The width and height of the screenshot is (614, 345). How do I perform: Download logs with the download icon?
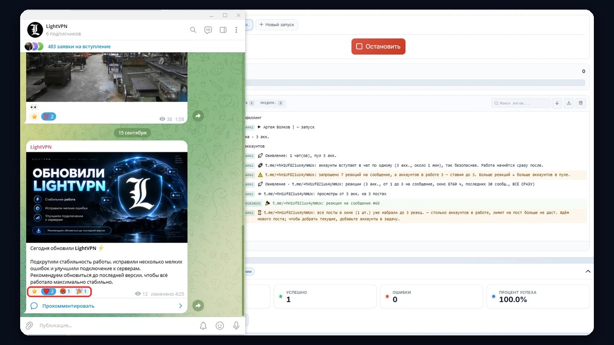(569, 103)
